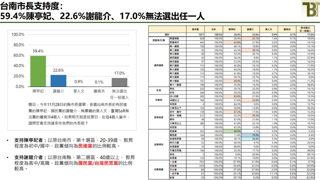Click the TBT logo in the top corner
This screenshot has height=180, width=320.
click(311, 9)
